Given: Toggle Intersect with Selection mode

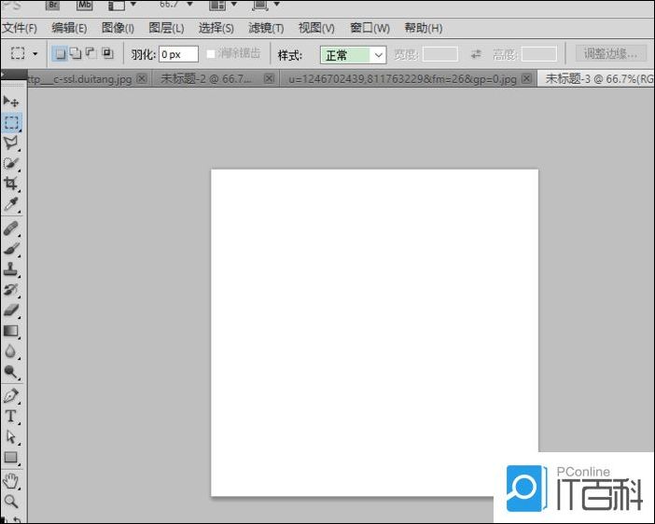Looking at the screenshot, I should (x=106, y=54).
